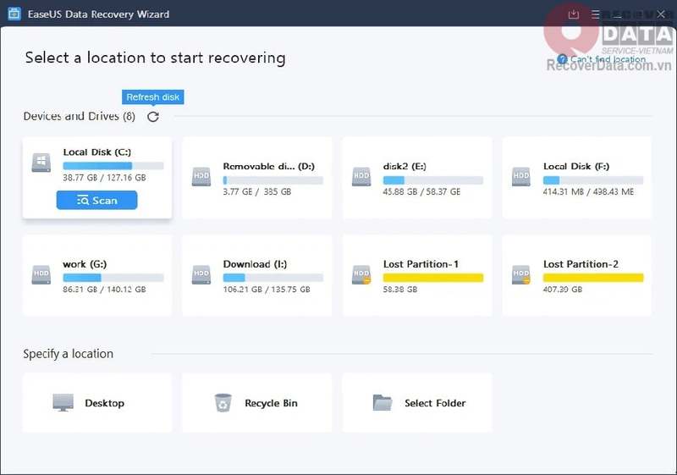The width and height of the screenshot is (677, 475).
Task: Select the Local Disk (F:) drive label
Action: [576, 166]
